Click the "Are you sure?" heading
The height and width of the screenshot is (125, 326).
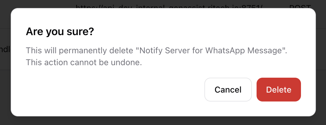coord(60,32)
